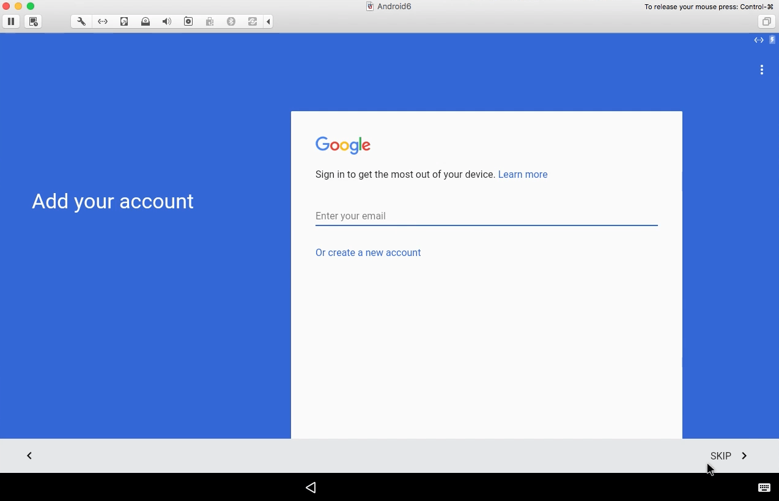
Task: Click the network arrows status icon
Action: [x=759, y=40]
